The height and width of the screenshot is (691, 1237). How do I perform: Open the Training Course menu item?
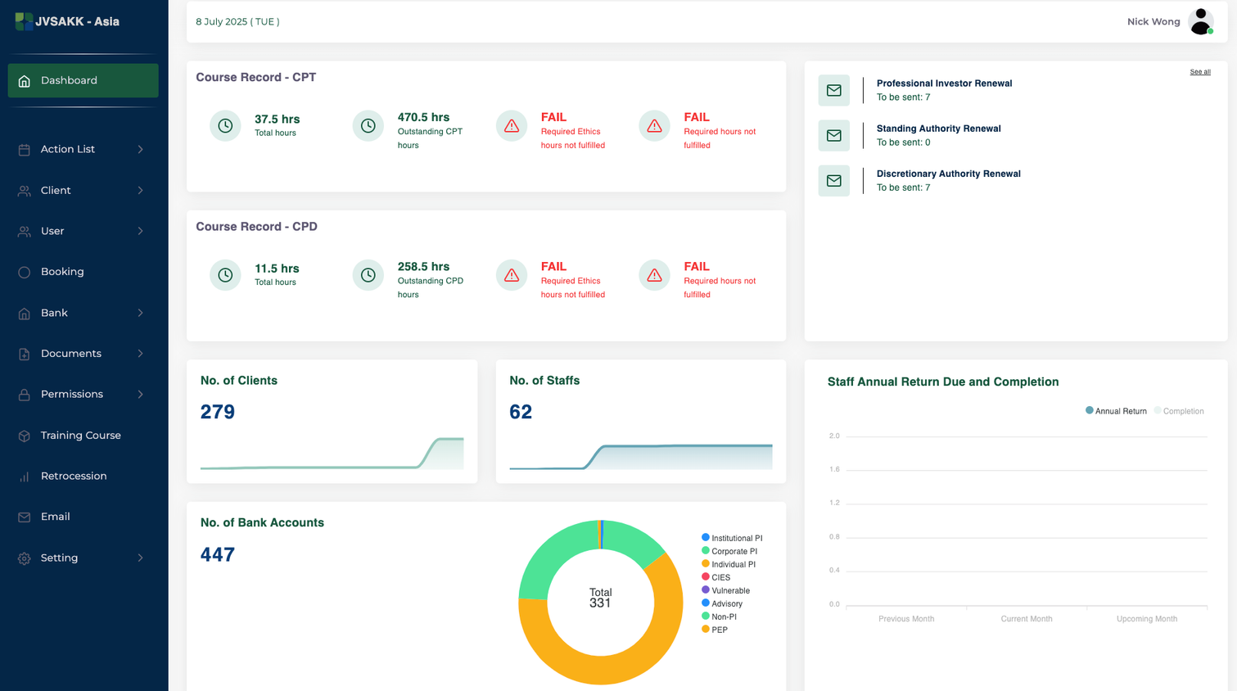click(80, 436)
